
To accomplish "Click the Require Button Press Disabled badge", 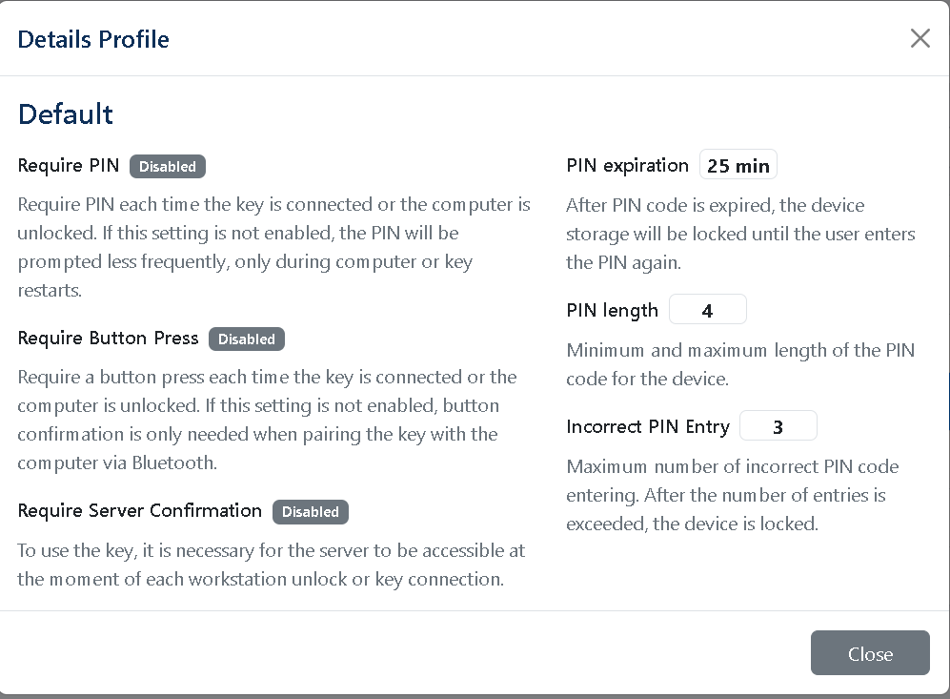I will [x=247, y=339].
